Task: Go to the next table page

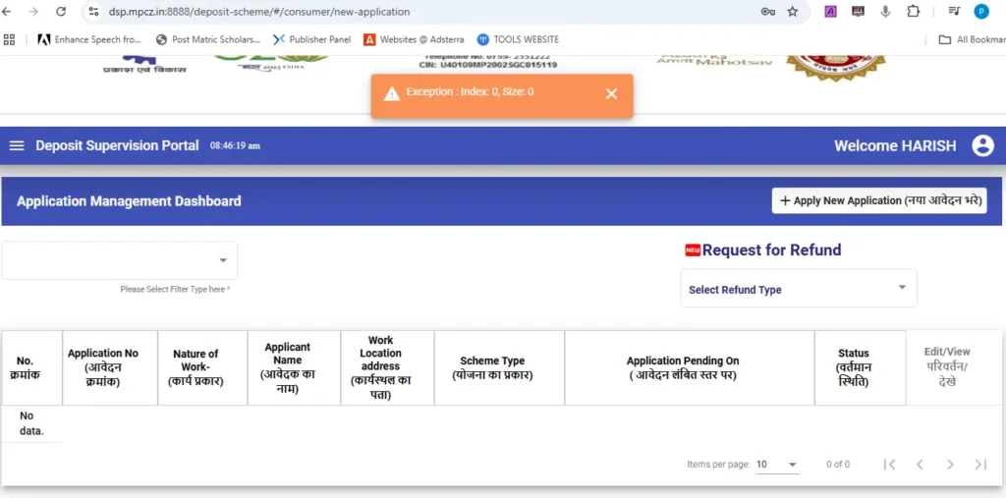Action: (x=949, y=465)
